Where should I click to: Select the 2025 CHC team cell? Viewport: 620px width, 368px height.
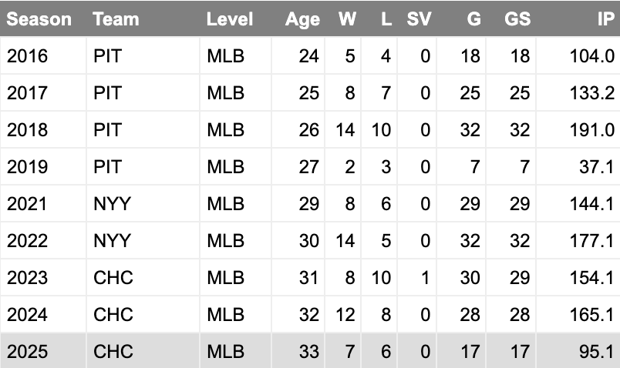tap(143, 351)
